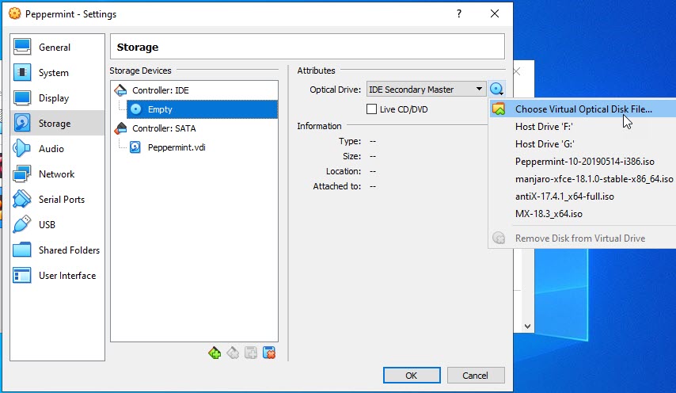
Task: Open the Audio settings category
Action: click(x=57, y=149)
